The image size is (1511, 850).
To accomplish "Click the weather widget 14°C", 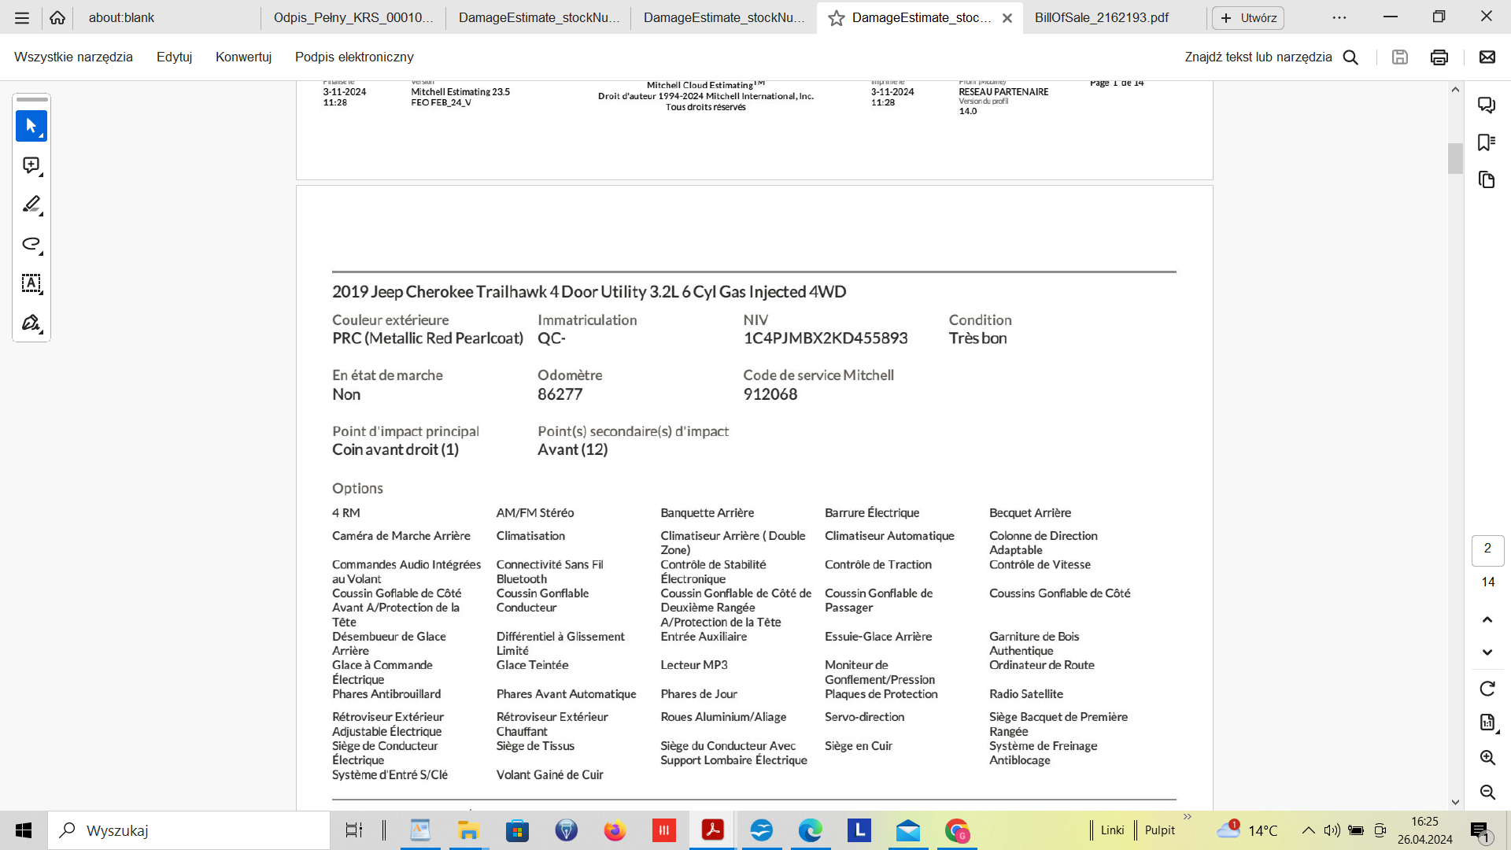I will click(1247, 830).
